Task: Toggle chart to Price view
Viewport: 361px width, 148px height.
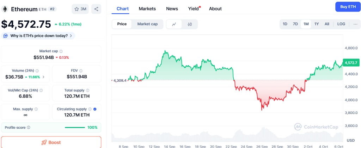Action: (x=122, y=24)
